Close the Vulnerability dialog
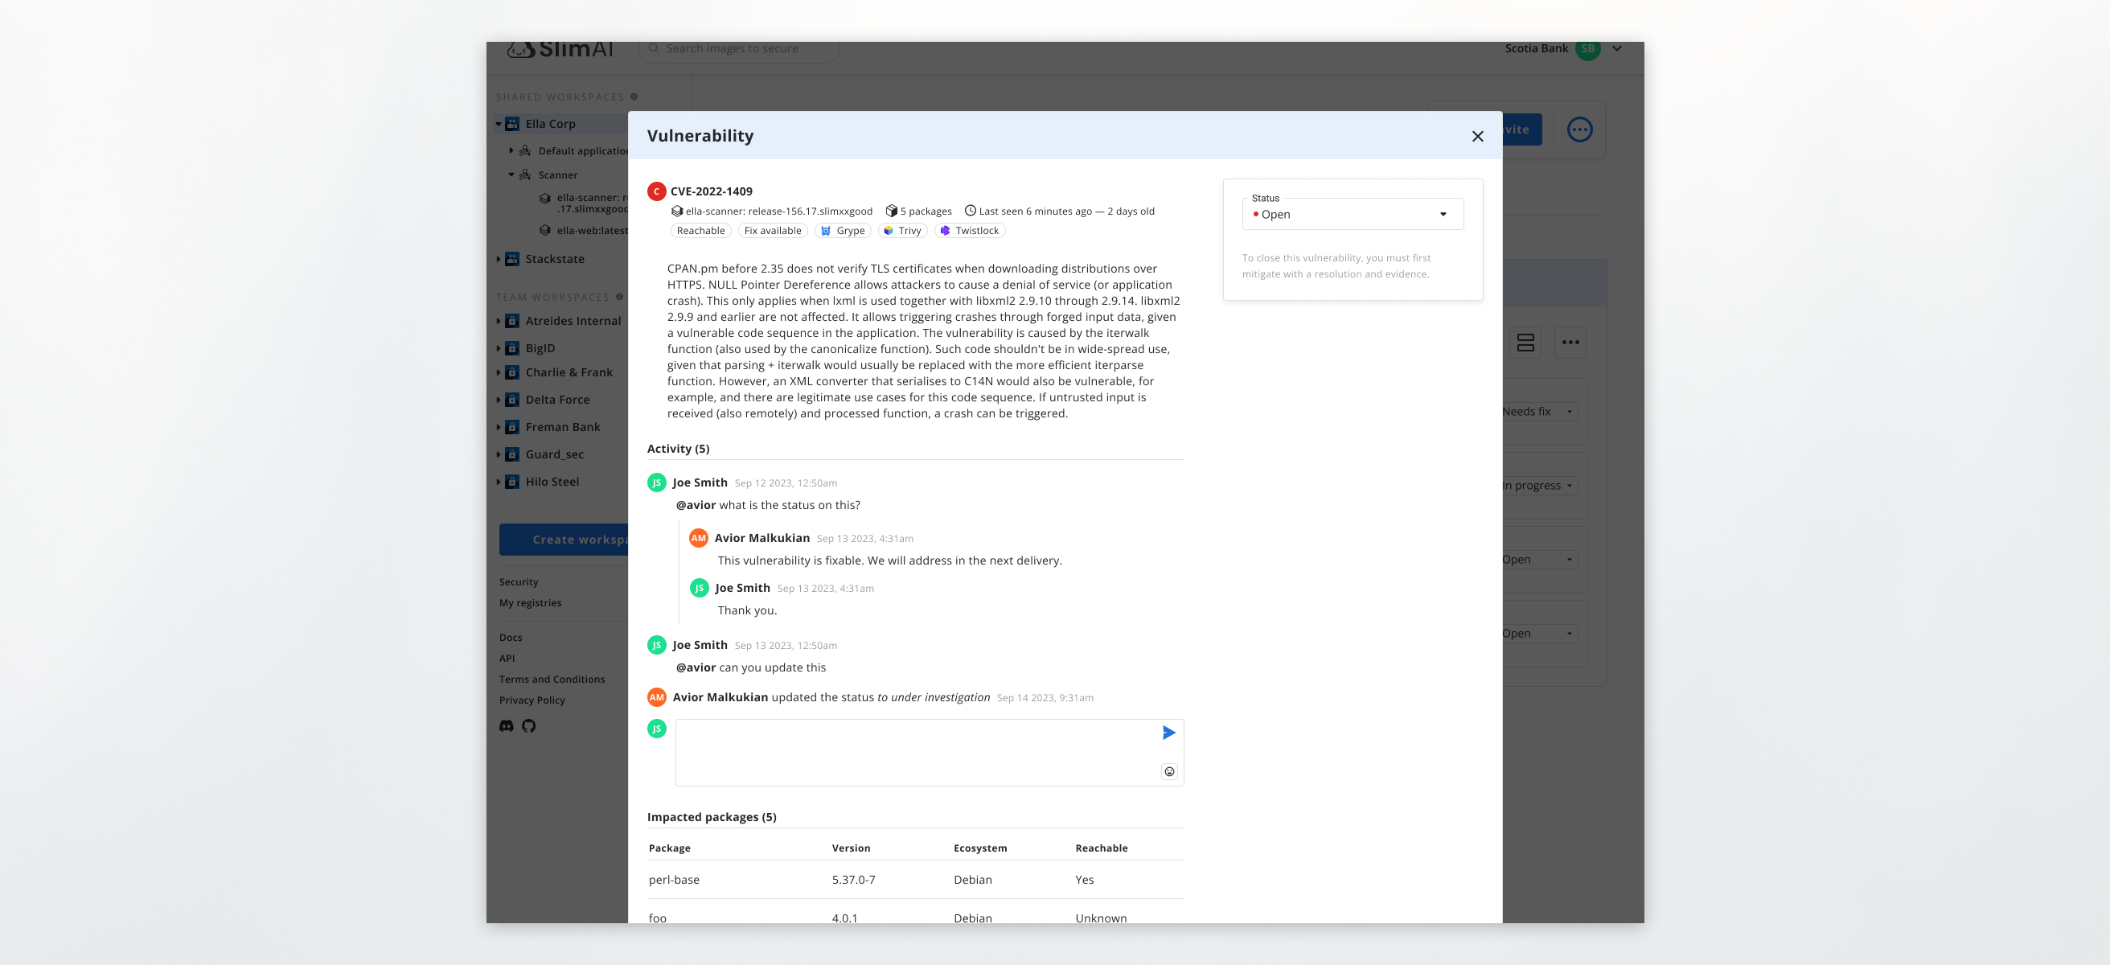Screen dimensions: 2110x965 [1477, 136]
